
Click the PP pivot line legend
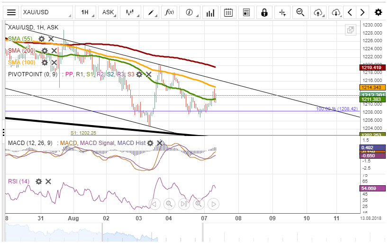(69, 74)
